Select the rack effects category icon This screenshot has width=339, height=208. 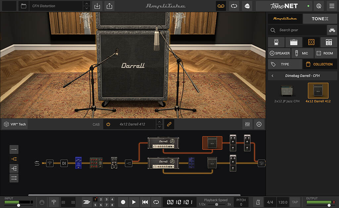pyautogui.click(x=329, y=42)
